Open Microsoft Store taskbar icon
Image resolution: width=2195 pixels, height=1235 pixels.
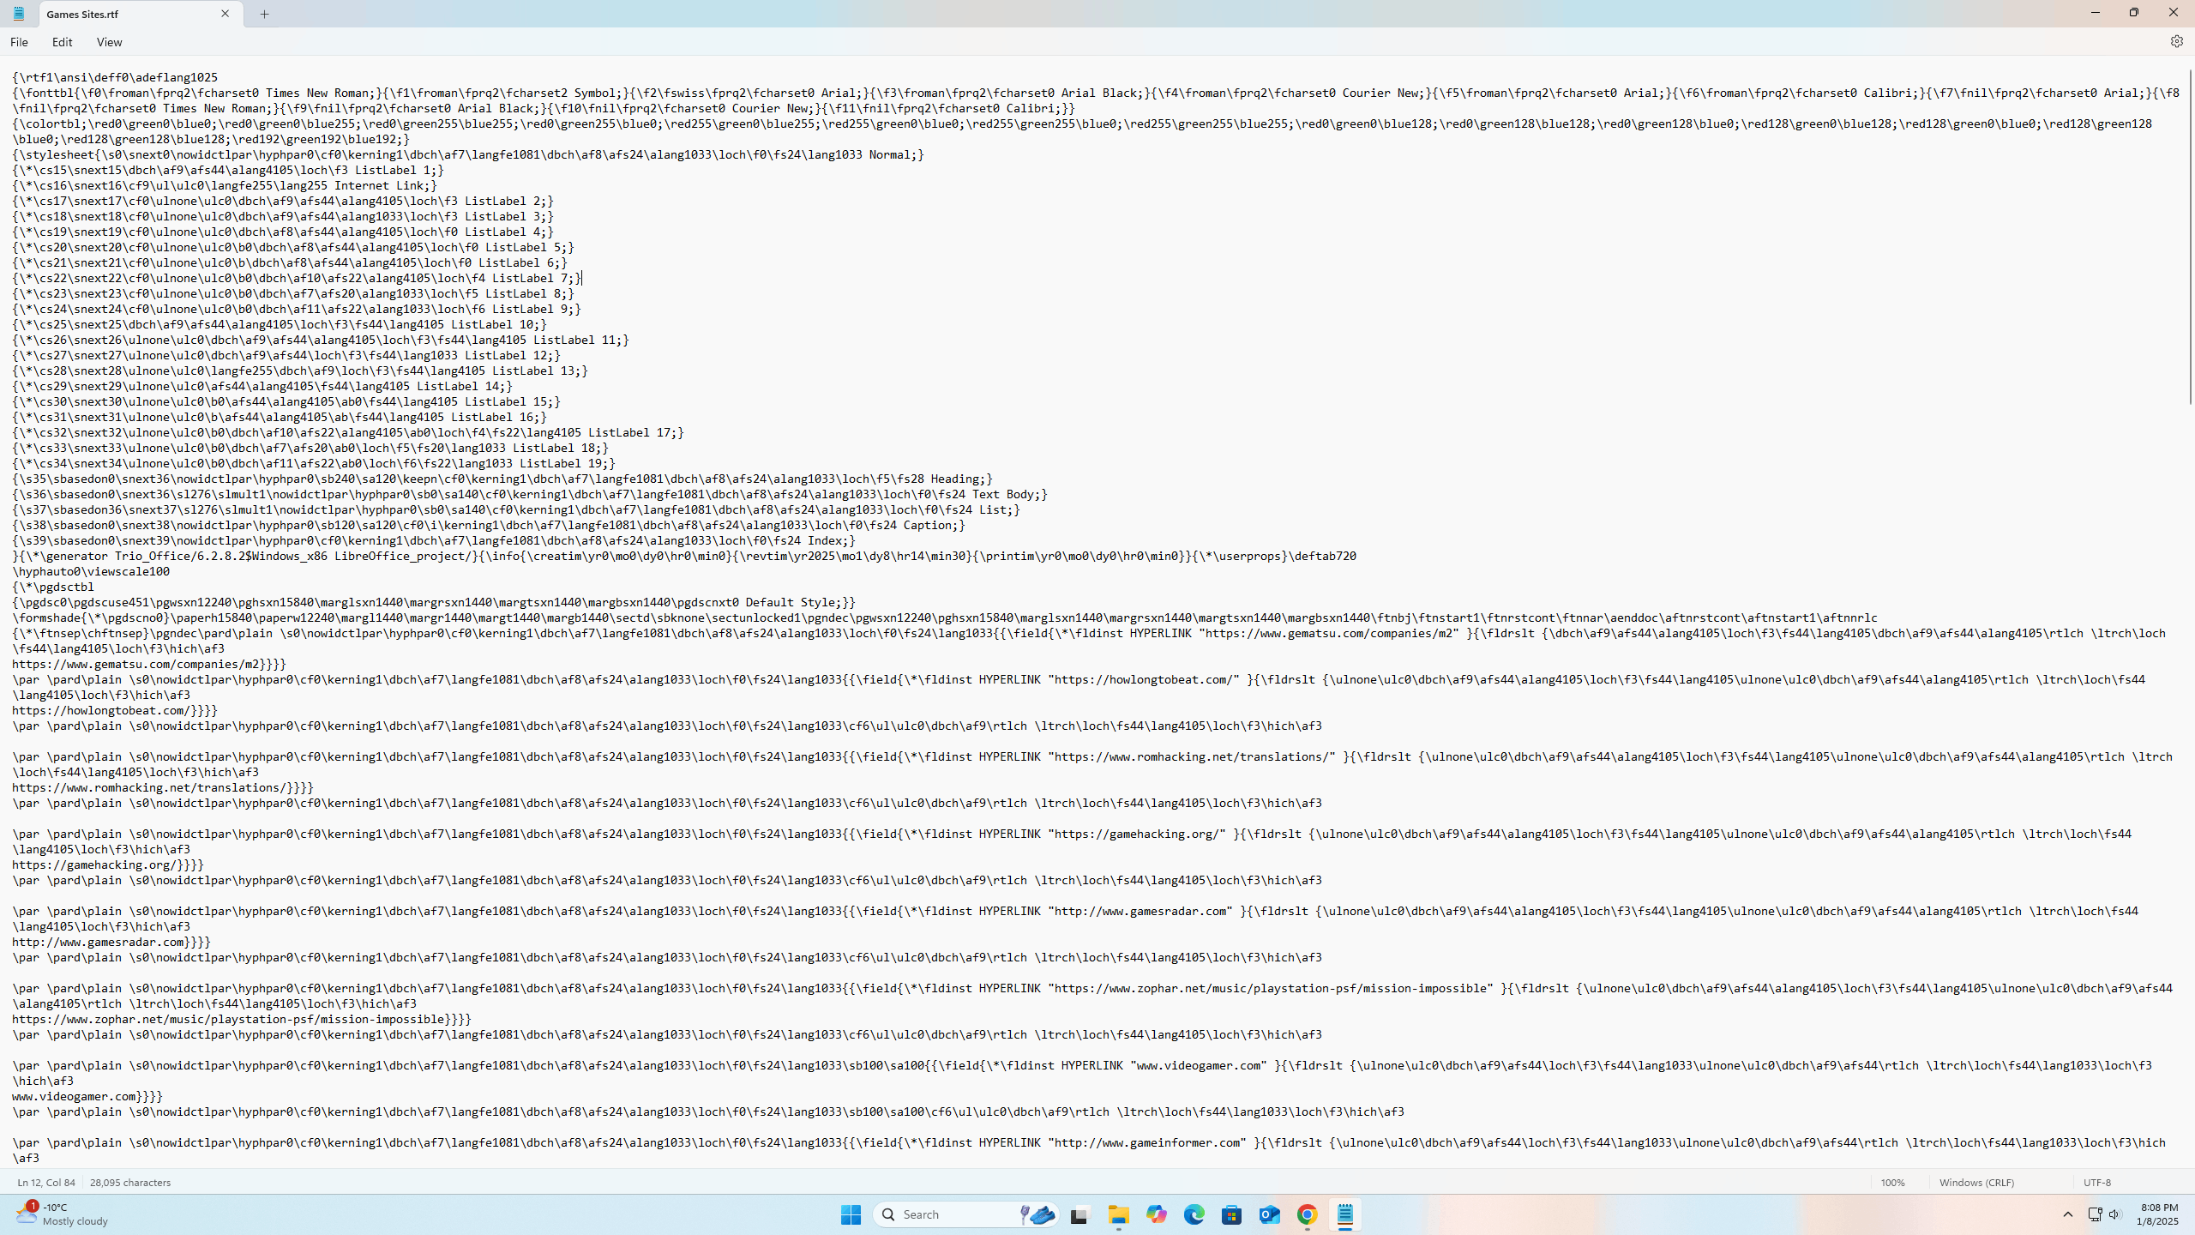[1231, 1214]
